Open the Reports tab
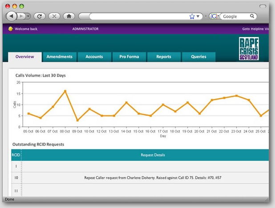Viewport: 275px width, 208px height. [x=164, y=57]
